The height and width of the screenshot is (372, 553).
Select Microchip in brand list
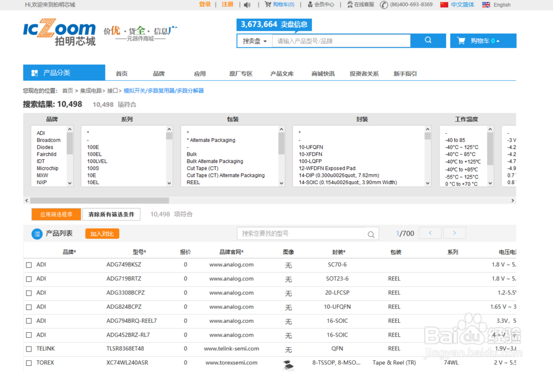(48, 168)
